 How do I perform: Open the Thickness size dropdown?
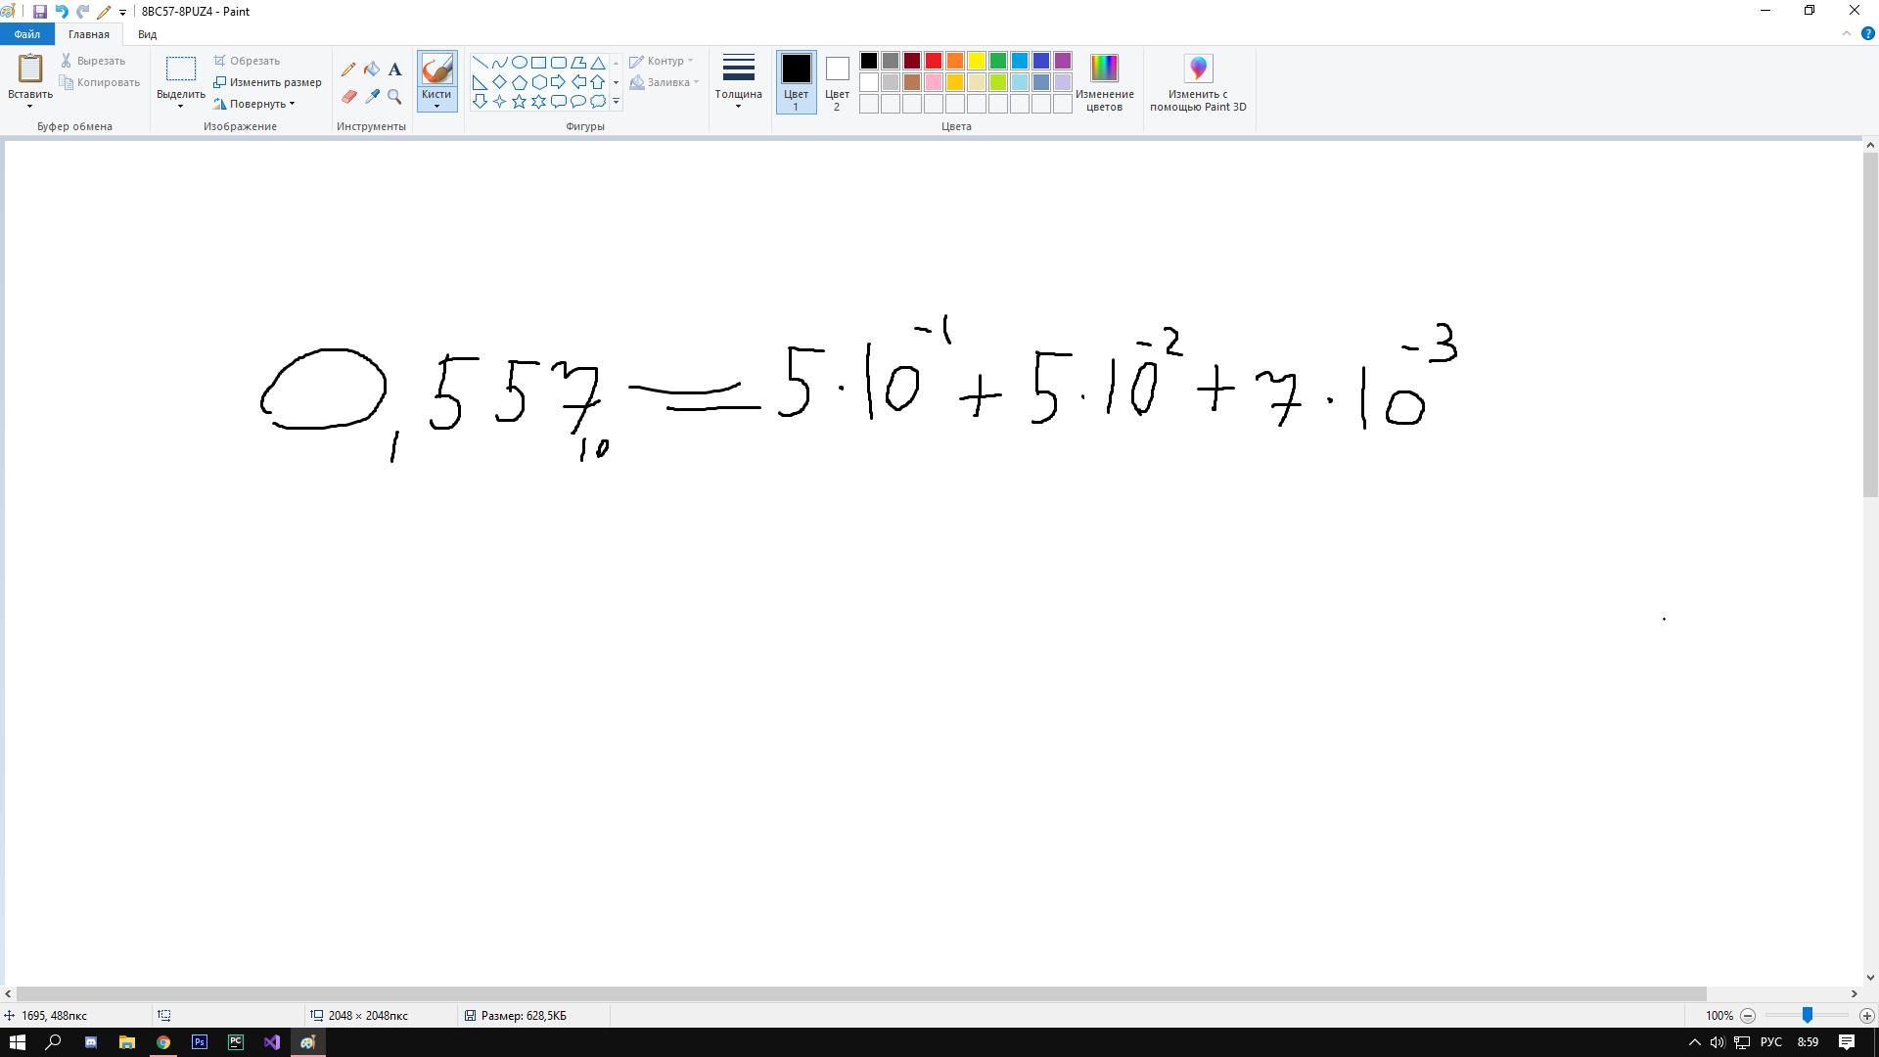pos(738,80)
